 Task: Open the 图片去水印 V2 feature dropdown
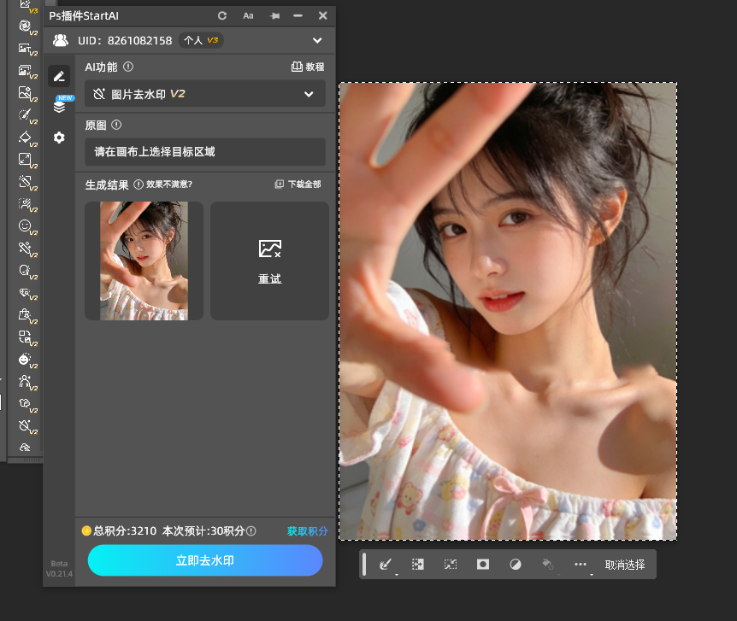click(204, 94)
